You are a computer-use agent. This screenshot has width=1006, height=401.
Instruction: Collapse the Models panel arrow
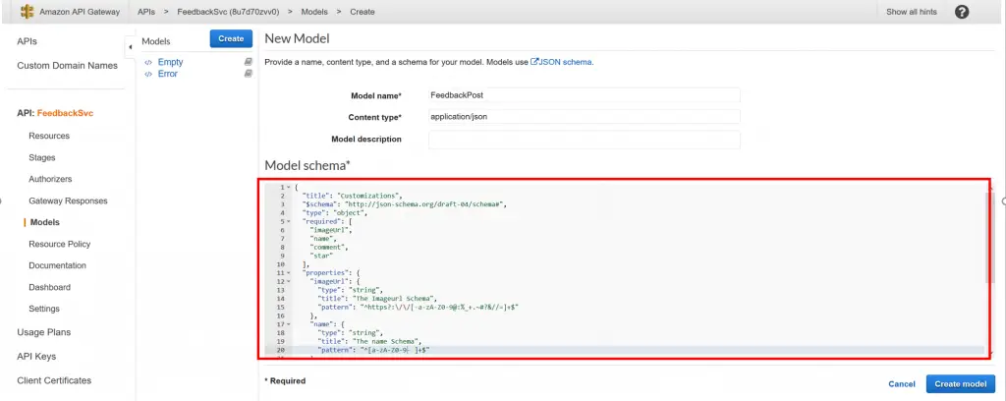click(130, 47)
